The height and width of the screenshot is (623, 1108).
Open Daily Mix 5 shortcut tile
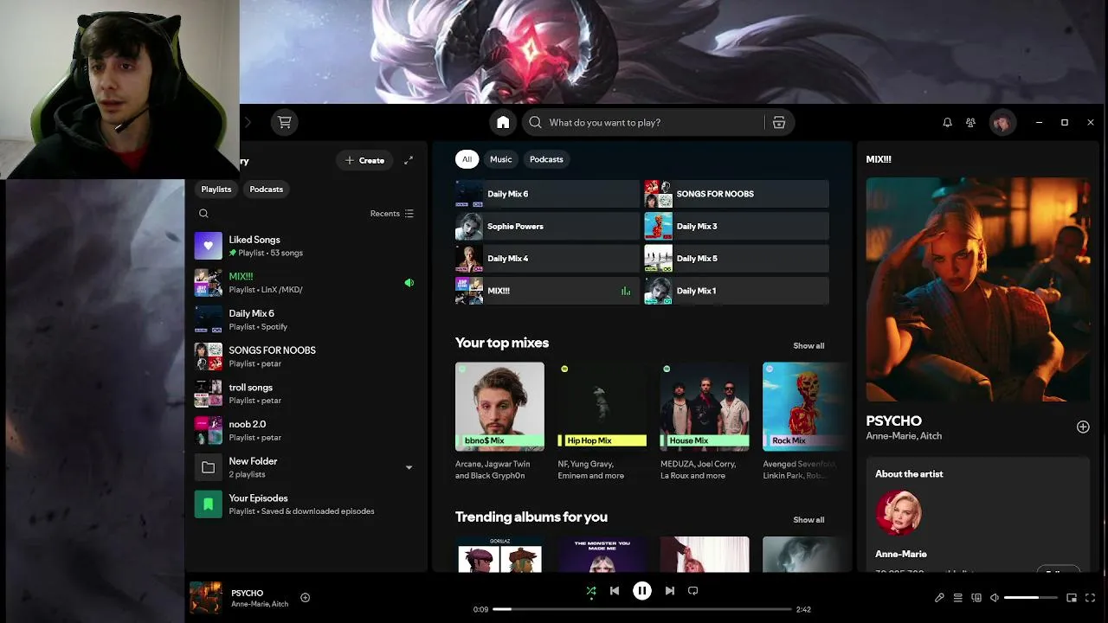point(737,259)
